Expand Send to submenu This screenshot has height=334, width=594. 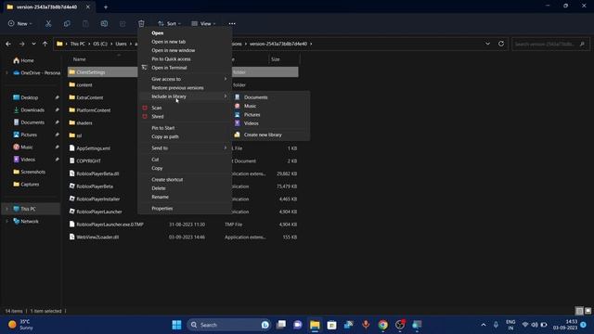pyautogui.click(x=186, y=148)
